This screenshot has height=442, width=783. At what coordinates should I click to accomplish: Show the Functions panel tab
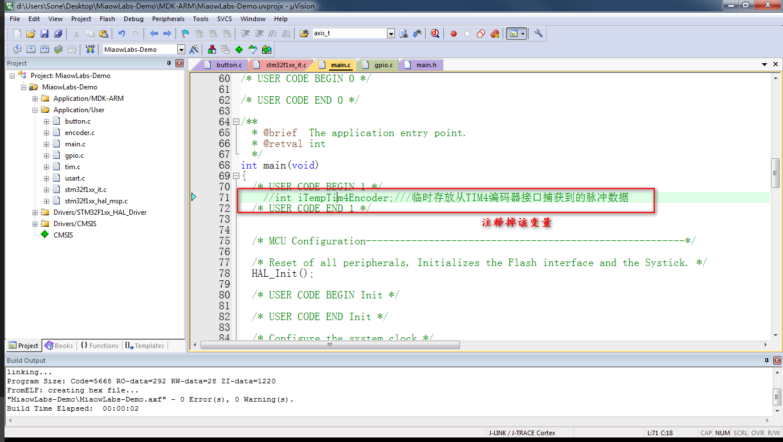[99, 346]
